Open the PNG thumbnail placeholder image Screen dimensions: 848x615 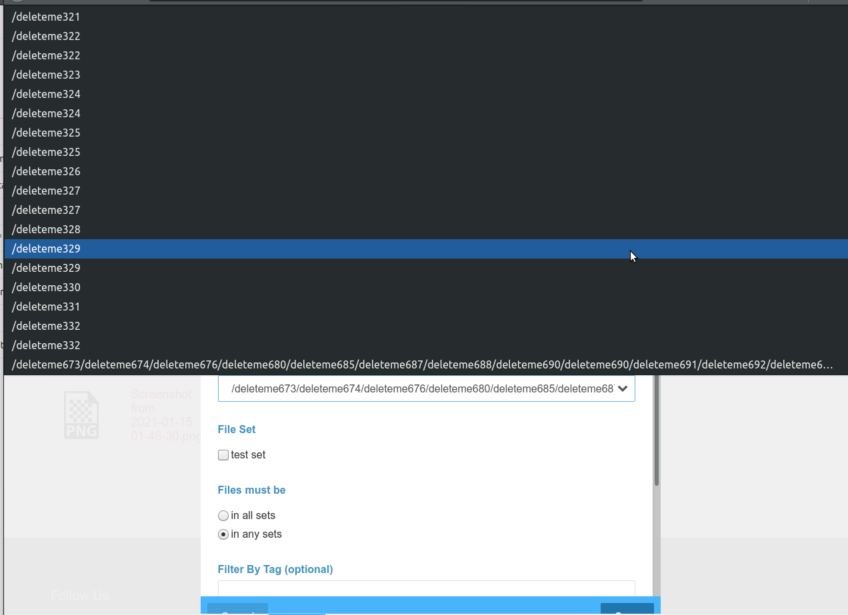(x=81, y=414)
